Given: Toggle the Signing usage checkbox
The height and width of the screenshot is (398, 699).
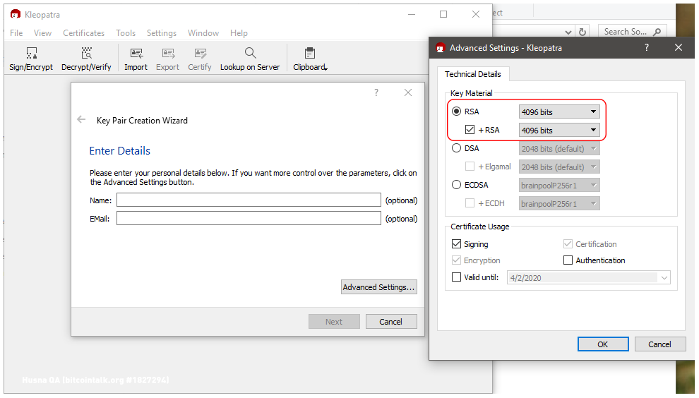Looking at the screenshot, I should pos(457,243).
